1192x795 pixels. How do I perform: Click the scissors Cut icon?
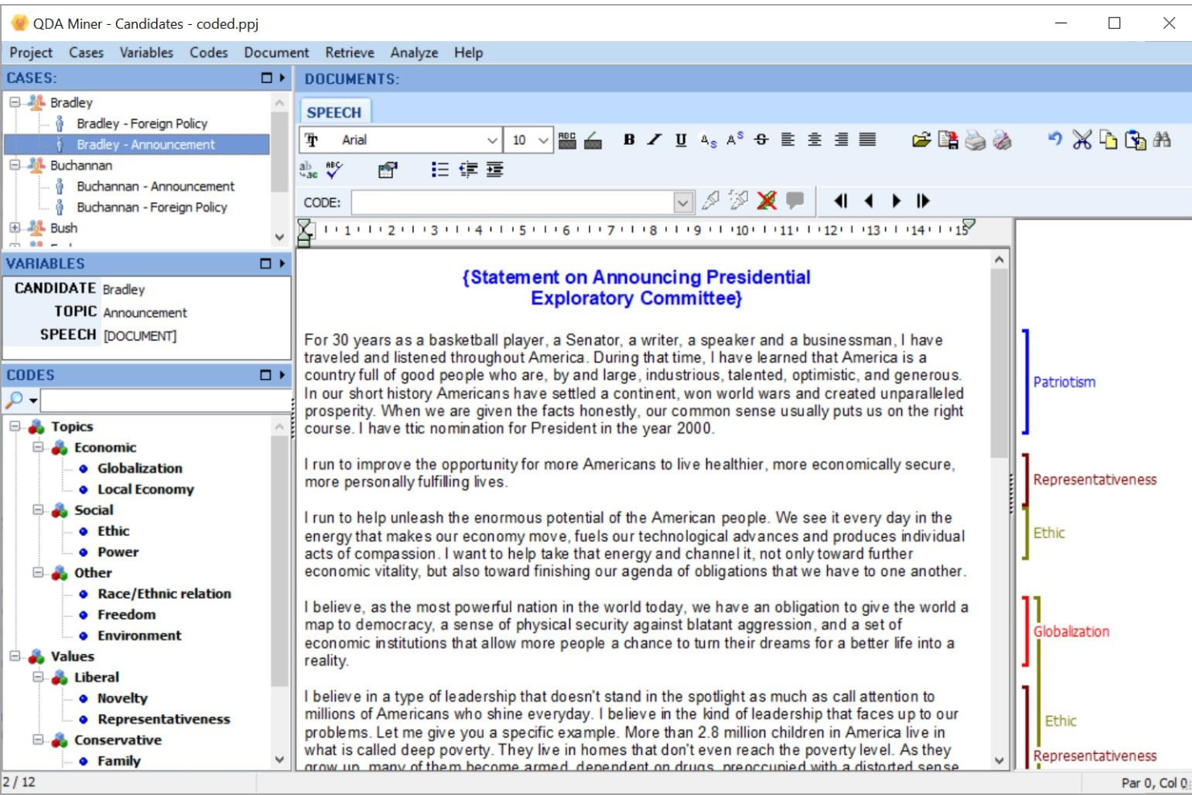tap(1082, 140)
